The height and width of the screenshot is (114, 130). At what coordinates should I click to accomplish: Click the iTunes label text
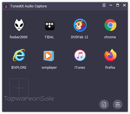tap(80, 68)
